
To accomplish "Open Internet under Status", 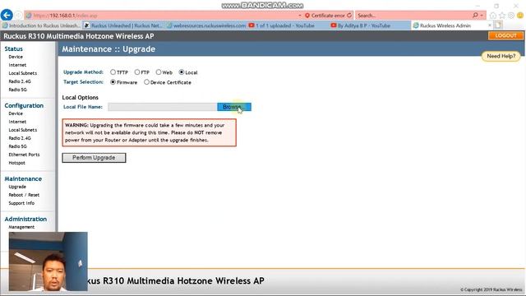I will pyautogui.click(x=17, y=65).
